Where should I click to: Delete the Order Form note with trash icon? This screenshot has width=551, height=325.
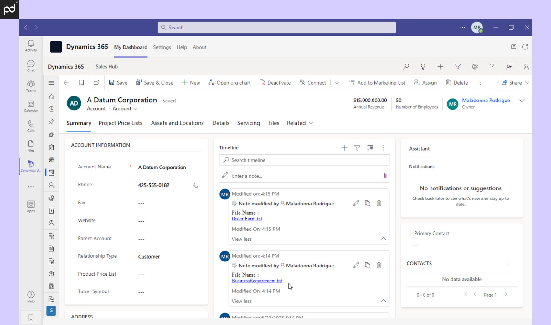click(x=379, y=203)
